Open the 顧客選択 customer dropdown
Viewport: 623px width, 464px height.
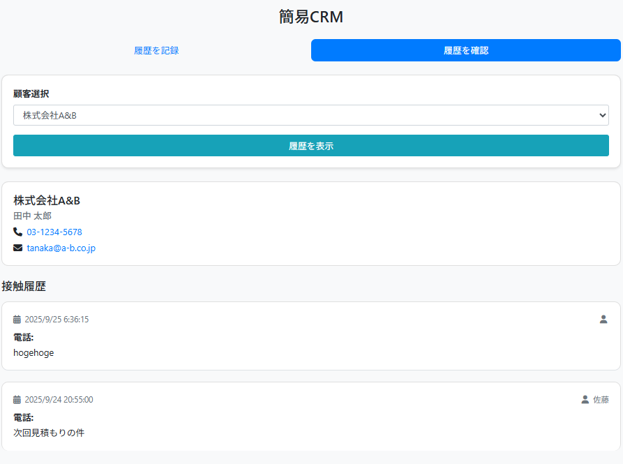click(x=310, y=115)
